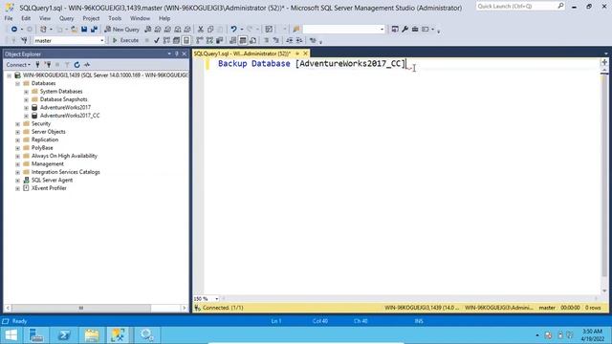Open the Query menu

[x=66, y=18]
